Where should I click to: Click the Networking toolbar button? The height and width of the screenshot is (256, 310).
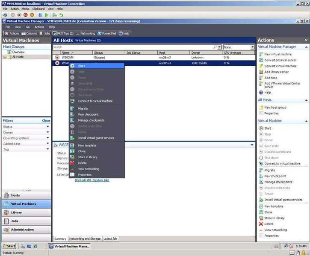point(86,33)
